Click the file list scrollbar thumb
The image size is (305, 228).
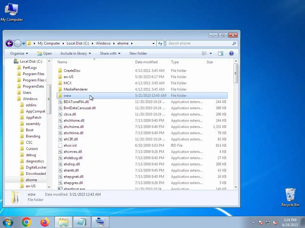click(236, 73)
